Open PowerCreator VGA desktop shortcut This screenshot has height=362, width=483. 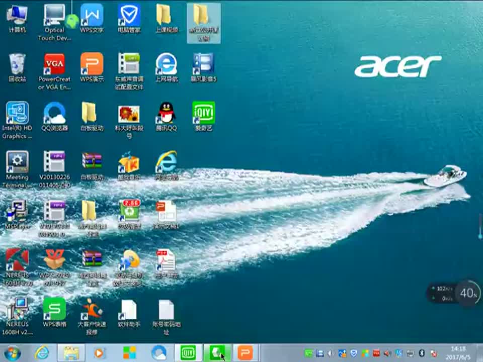(x=54, y=65)
